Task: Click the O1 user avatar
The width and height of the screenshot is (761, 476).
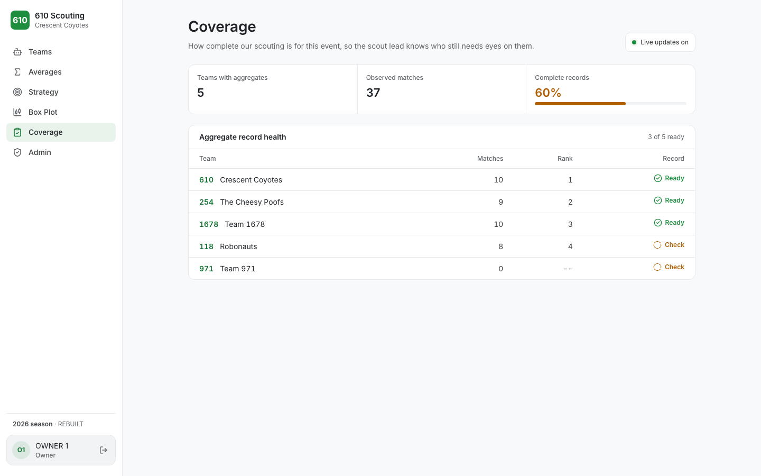Action: pos(21,450)
